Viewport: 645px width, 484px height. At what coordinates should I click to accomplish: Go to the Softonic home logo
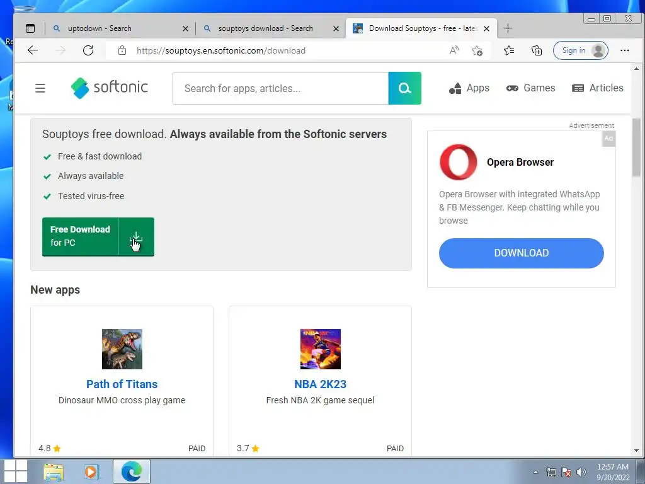coord(110,88)
